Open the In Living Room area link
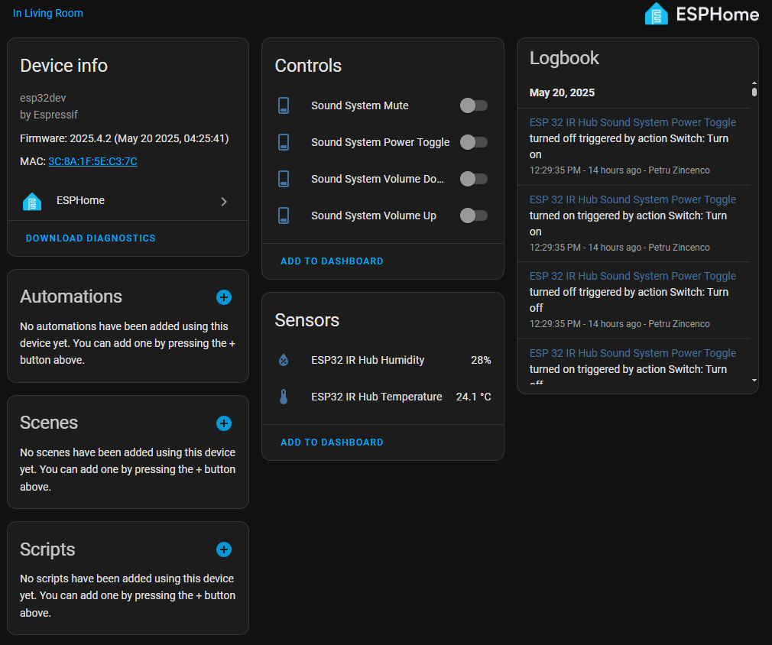This screenshot has width=772, height=645. coord(48,13)
